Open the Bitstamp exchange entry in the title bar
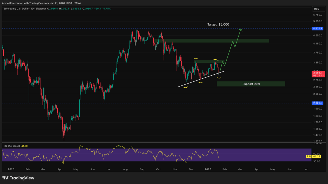Image resolution: width=328 pixels, height=184 pixels. [x=40, y=8]
